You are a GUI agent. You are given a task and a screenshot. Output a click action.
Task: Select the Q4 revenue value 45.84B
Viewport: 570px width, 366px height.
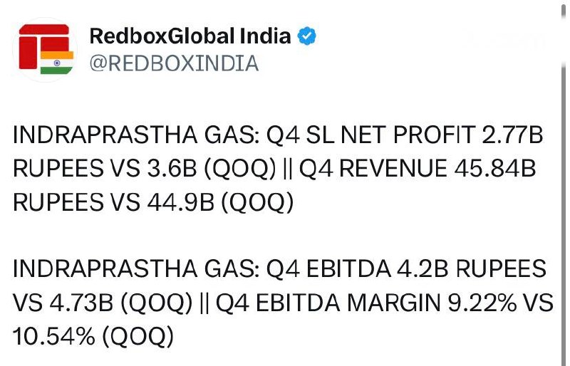495,168
